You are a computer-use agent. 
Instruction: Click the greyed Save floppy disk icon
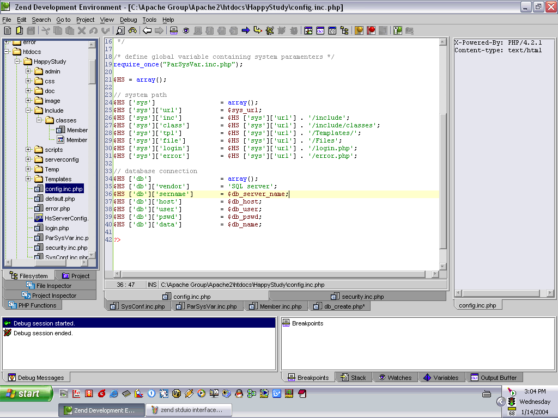point(31,30)
